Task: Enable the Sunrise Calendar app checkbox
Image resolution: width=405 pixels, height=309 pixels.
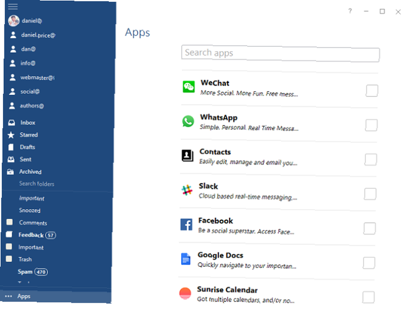Action: [x=368, y=297]
